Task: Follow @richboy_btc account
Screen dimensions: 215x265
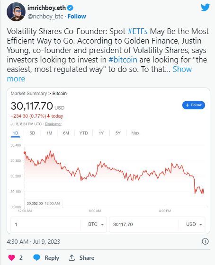Action: 77,17
